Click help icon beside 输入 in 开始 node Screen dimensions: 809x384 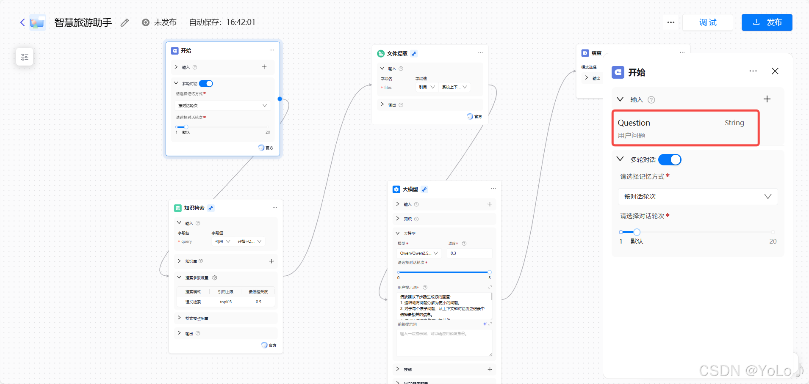[x=195, y=67]
